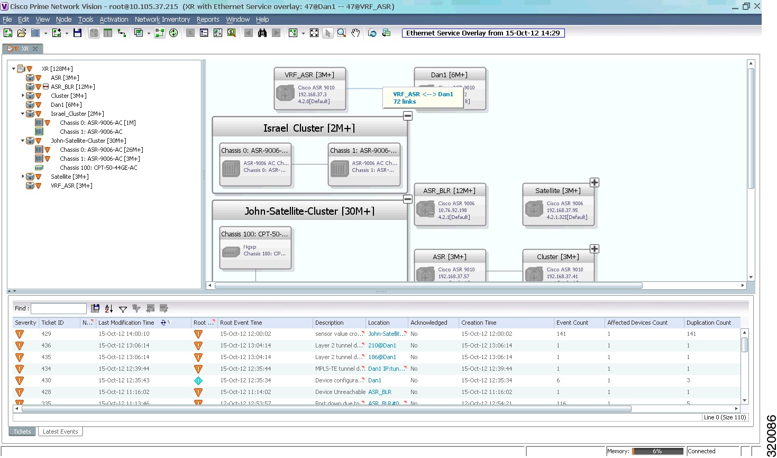Click the binoculars Find in Map icon

click(x=262, y=33)
